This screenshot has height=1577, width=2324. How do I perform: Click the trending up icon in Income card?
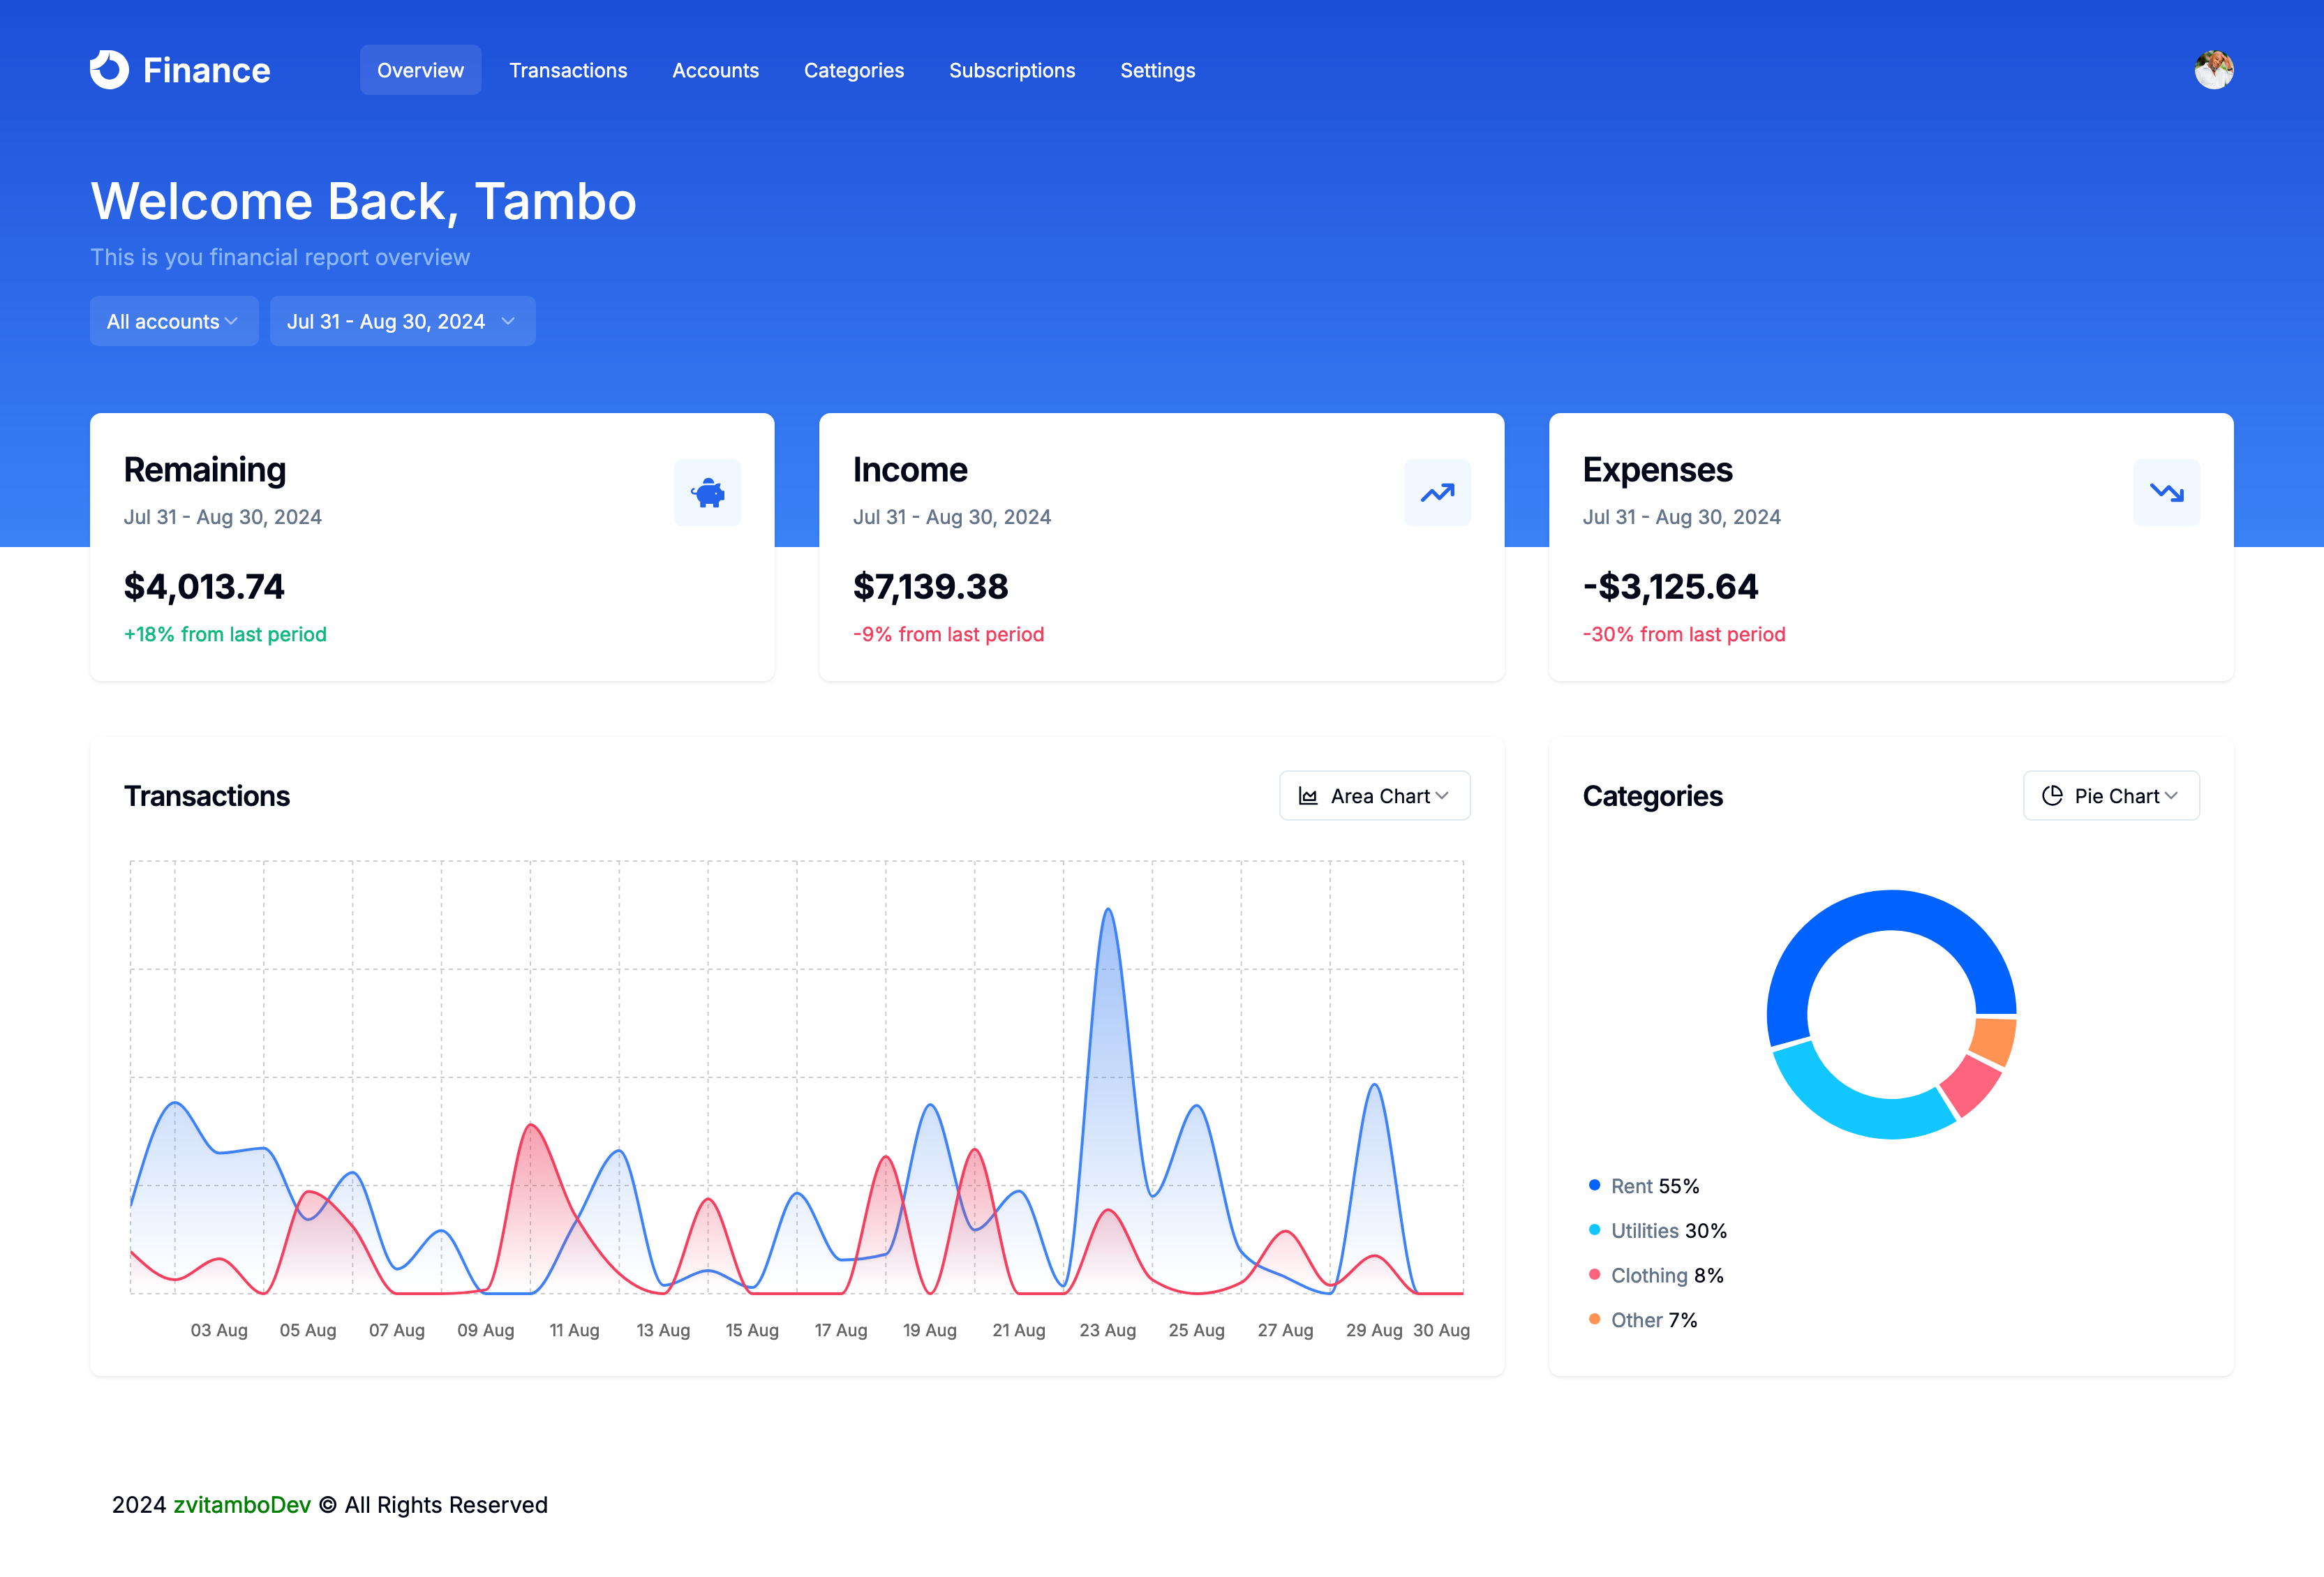pos(1437,493)
